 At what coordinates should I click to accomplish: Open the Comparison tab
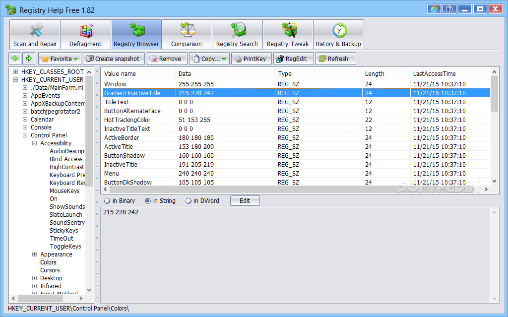[187, 34]
